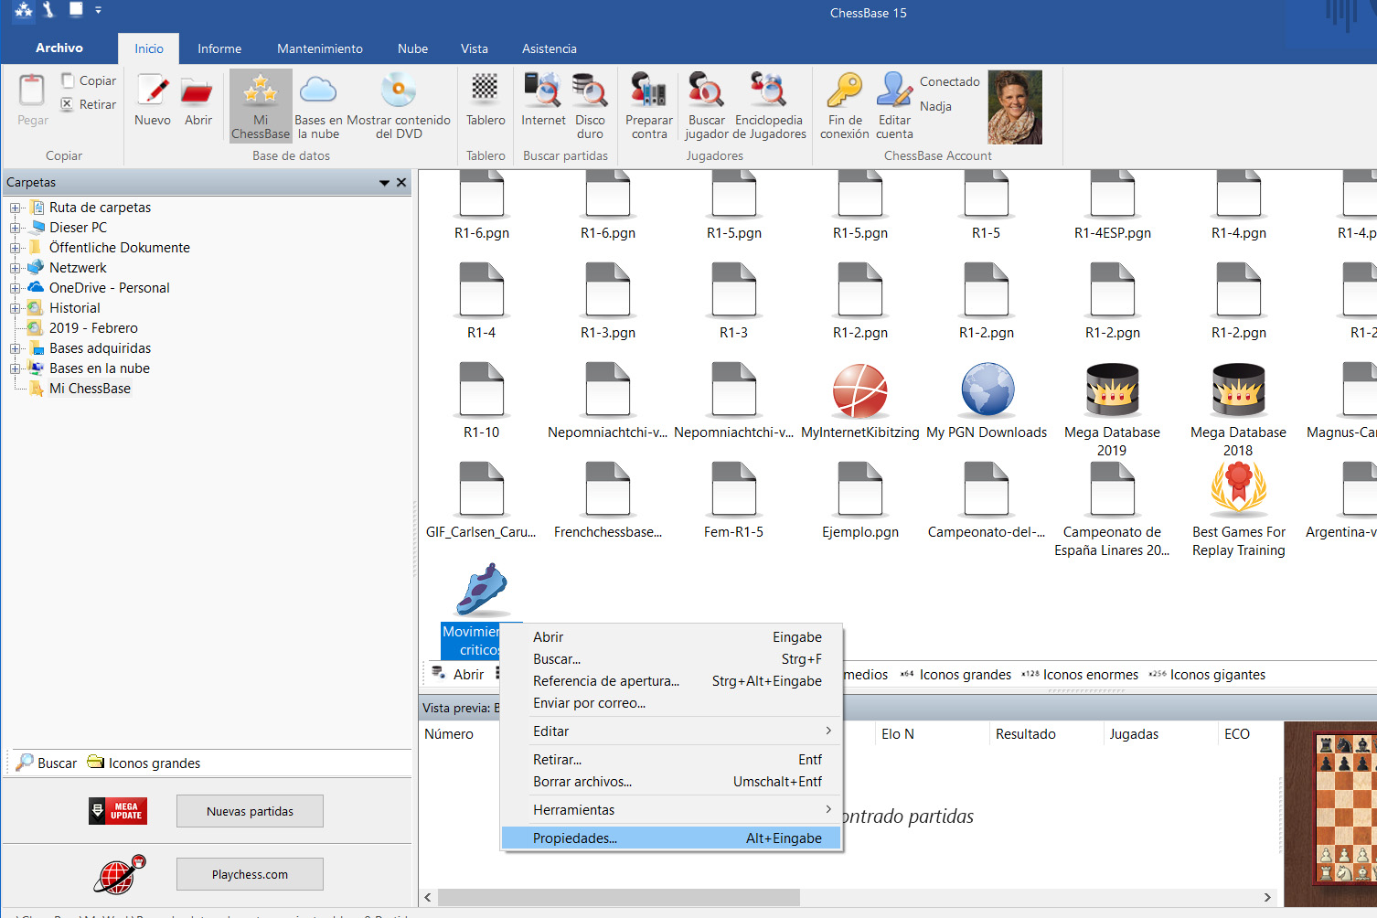This screenshot has width=1377, height=918.
Task: Open the Tablero board icon
Action: (x=486, y=90)
